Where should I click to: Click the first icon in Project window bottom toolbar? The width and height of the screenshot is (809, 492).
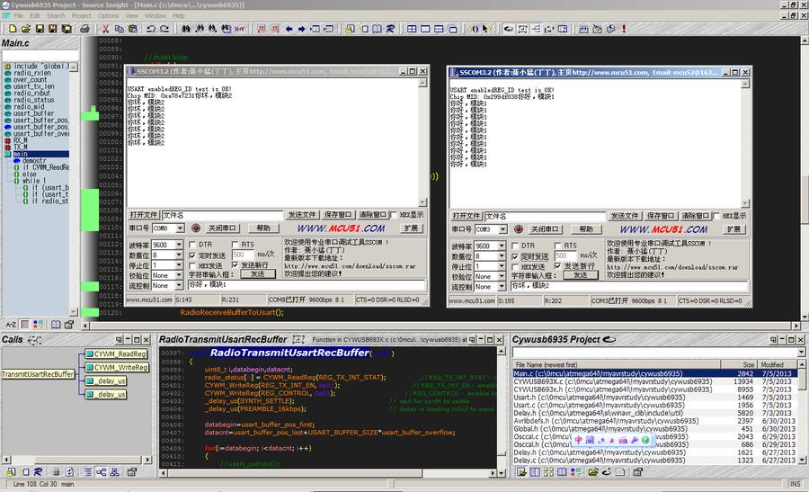[521, 472]
